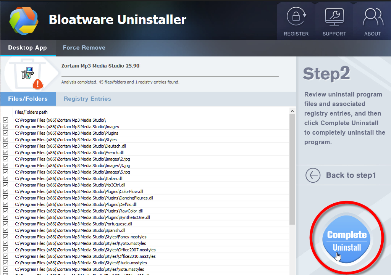Click the Files/Folders path column header

(x=31, y=112)
